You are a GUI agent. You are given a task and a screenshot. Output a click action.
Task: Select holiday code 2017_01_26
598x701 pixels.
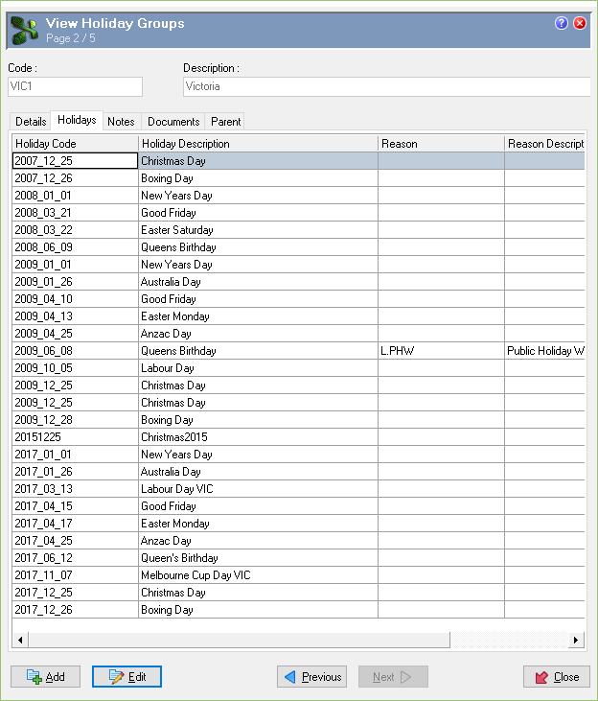click(75, 472)
